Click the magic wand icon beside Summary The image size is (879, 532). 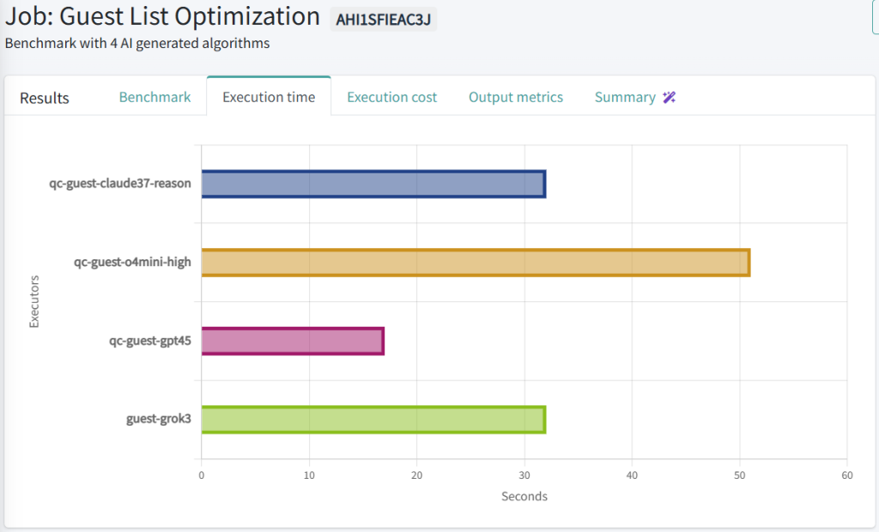point(670,97)
